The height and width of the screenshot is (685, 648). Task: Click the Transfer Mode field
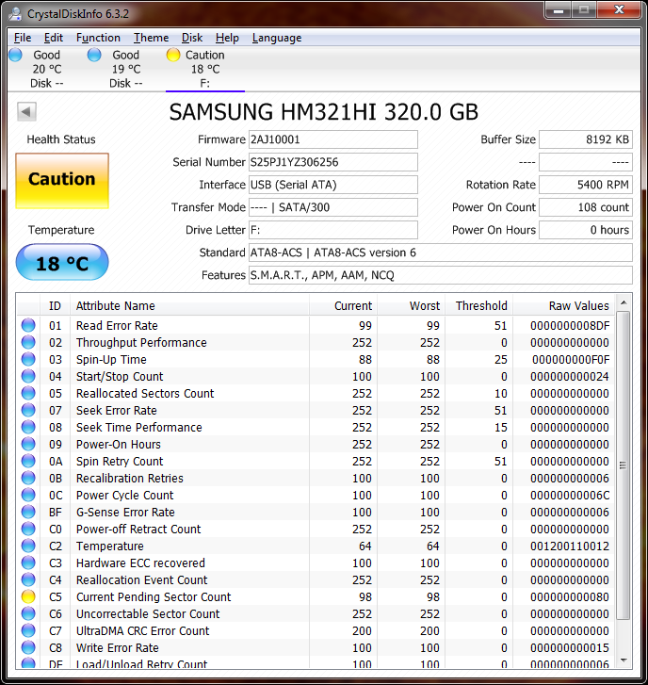point(333,207)
